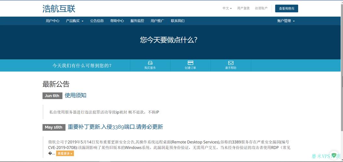Expand the 产品购买 menu
The image size is (343, 162).
[74, 21]
